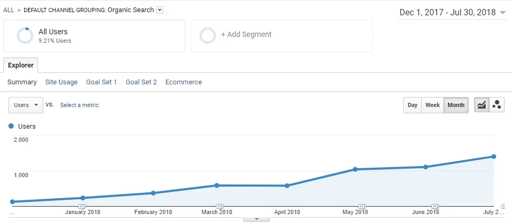Click the All Users segment card

pos(94,35)
